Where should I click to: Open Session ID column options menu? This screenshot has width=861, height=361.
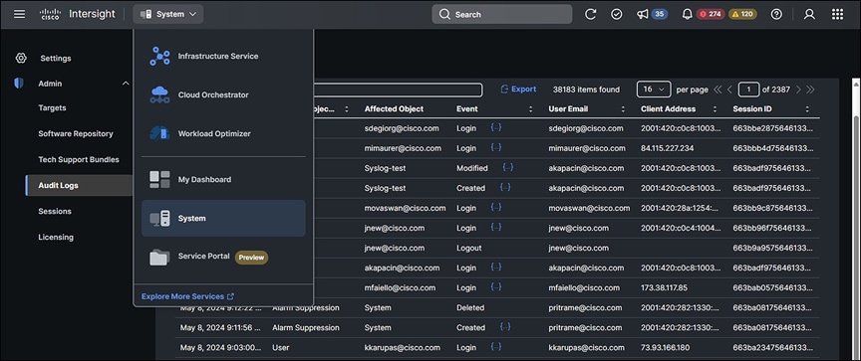pos(807,109)
